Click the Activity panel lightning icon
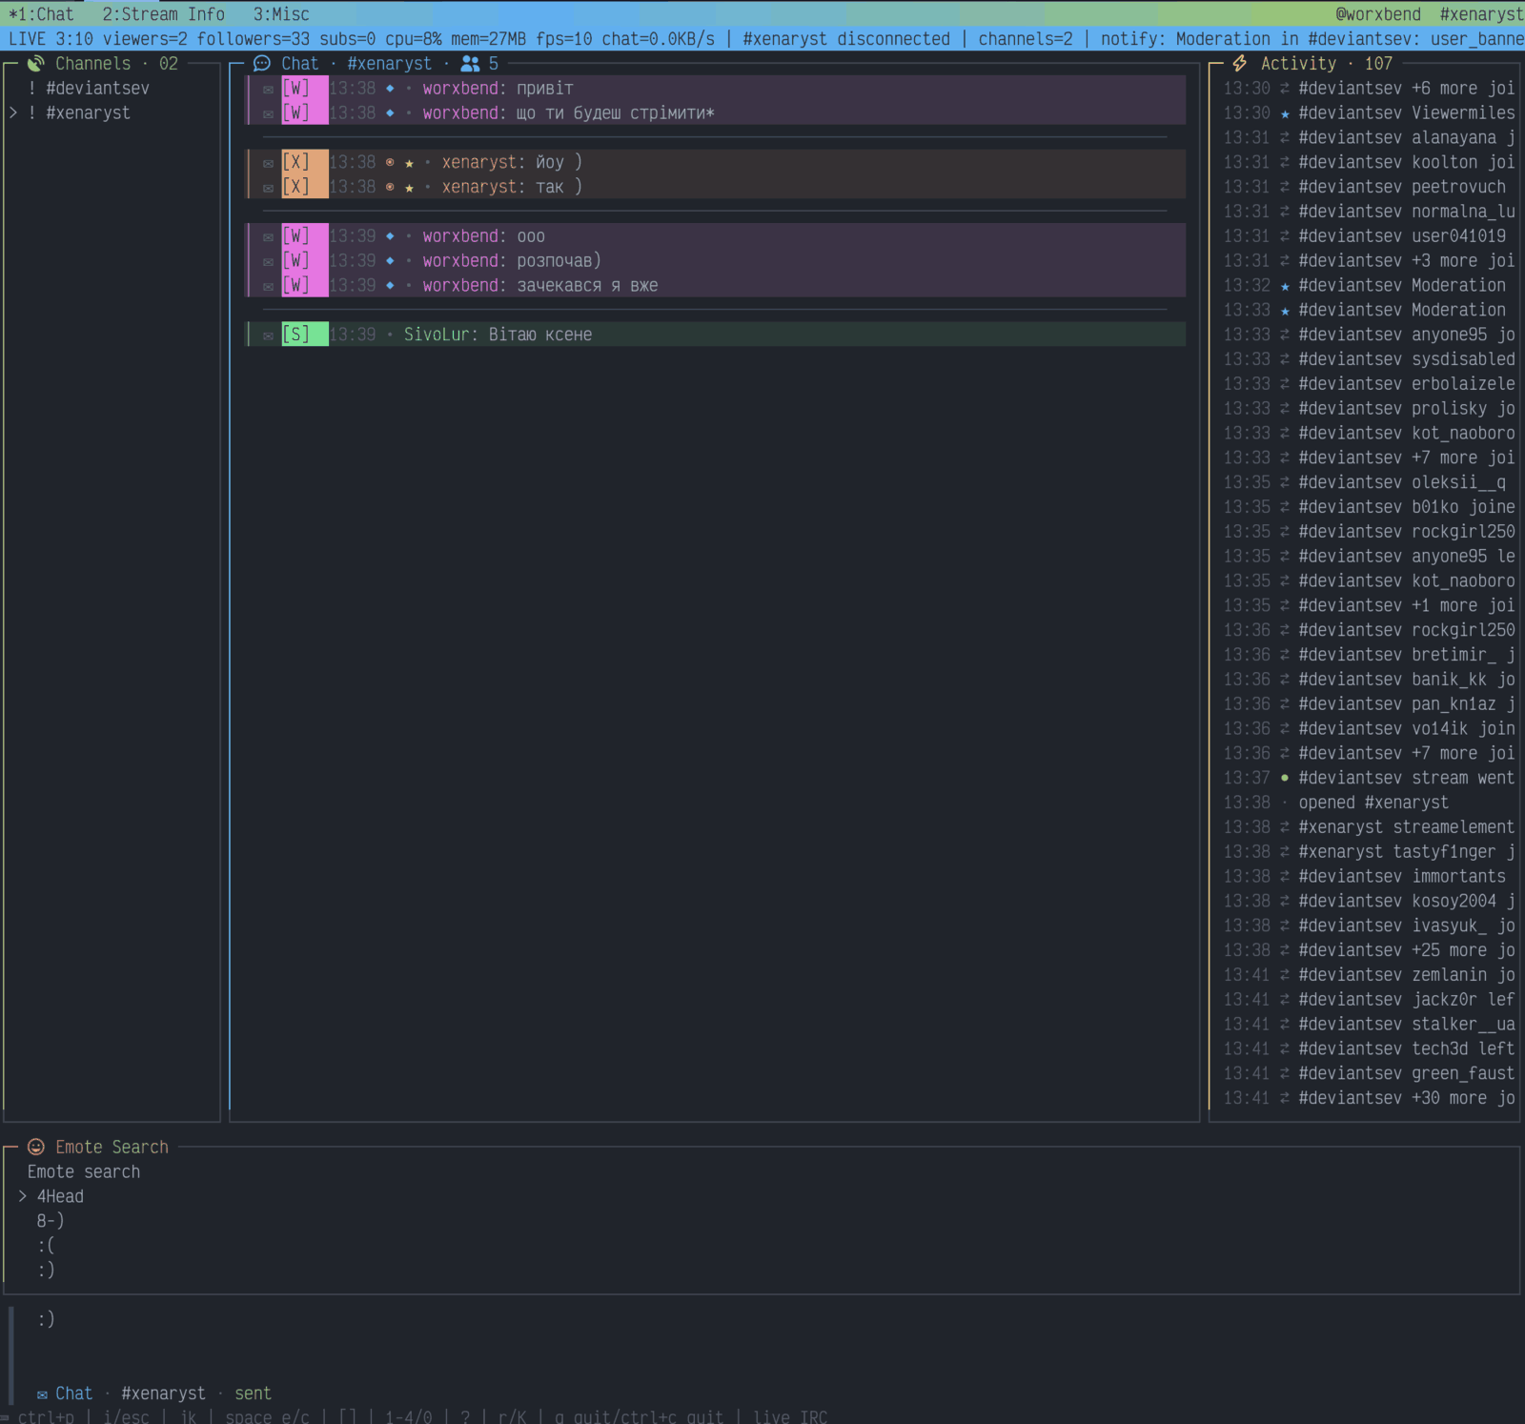The height and width of the screenshot is (1424, 1525). (x=1240, y=64)
